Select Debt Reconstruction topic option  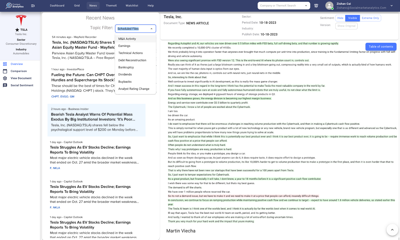tap(136, 60)
